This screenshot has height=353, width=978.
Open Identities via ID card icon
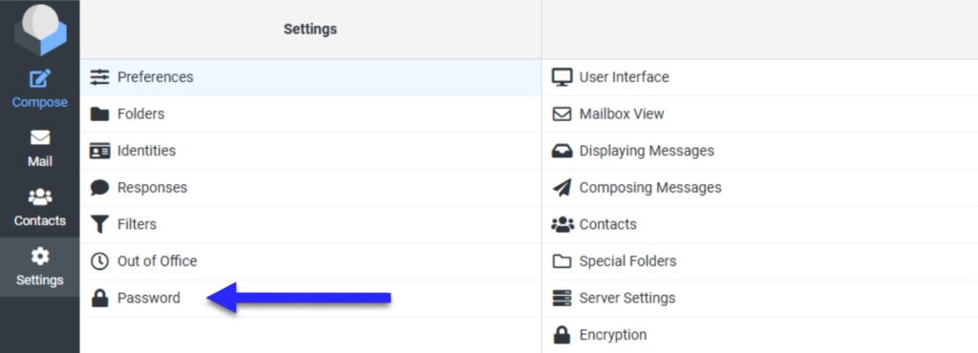coord(99,151)
